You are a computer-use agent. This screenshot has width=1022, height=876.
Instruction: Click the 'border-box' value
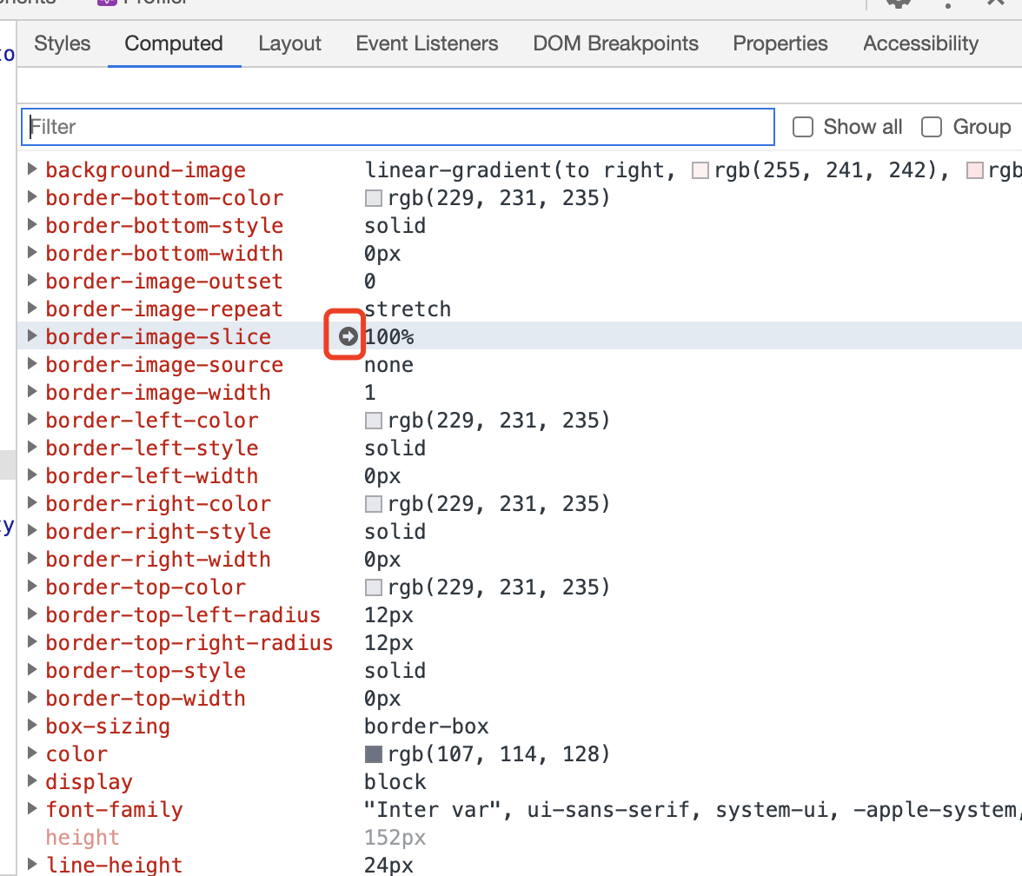click(x=426, y=727)
